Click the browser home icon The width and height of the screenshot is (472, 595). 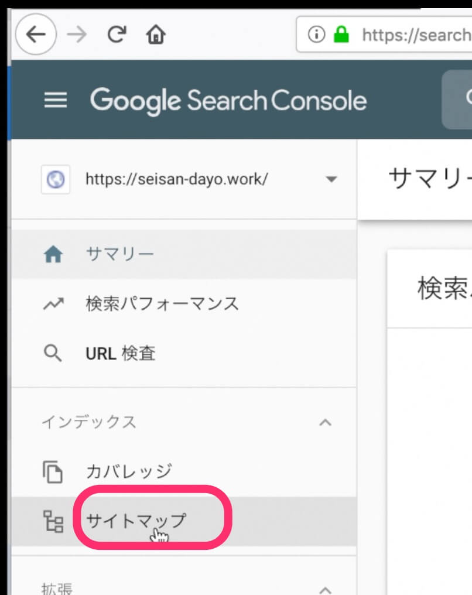pyautogui.click(x=155, y=36)
